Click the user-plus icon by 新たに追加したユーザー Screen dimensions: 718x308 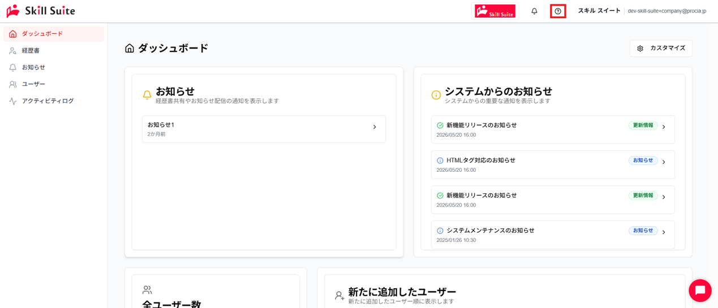(x=339, y=295)
